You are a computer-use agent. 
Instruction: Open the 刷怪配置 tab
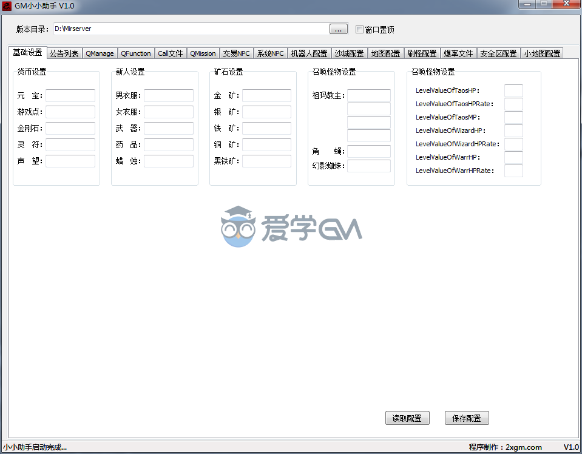coord(422,53)
